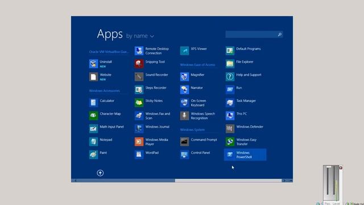Viewport: 364px width, 205px height.
Task: Launch Paint icon
Action: point(93,154)
